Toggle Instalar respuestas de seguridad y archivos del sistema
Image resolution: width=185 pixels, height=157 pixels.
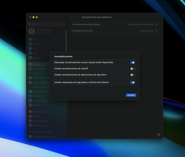pos(132,82)
